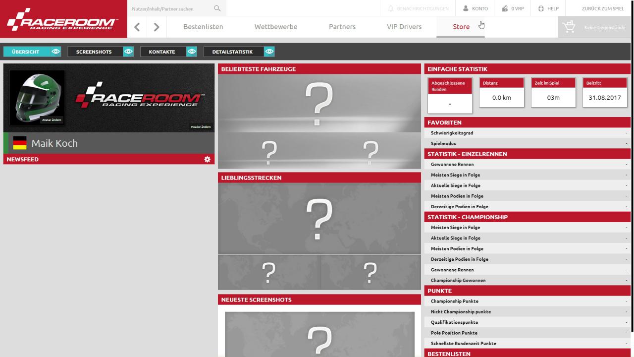
Task: Open the newsfeed settings gear
Action: [207, 159]
